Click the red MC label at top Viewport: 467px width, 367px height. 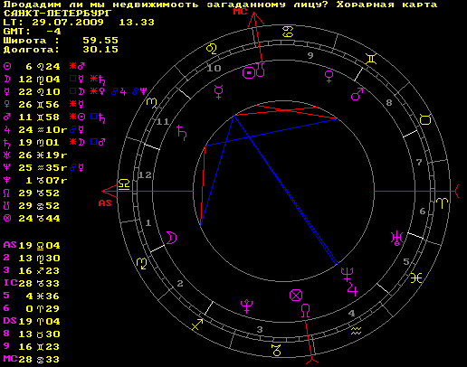pyautogui.click(x=240, y=12)
